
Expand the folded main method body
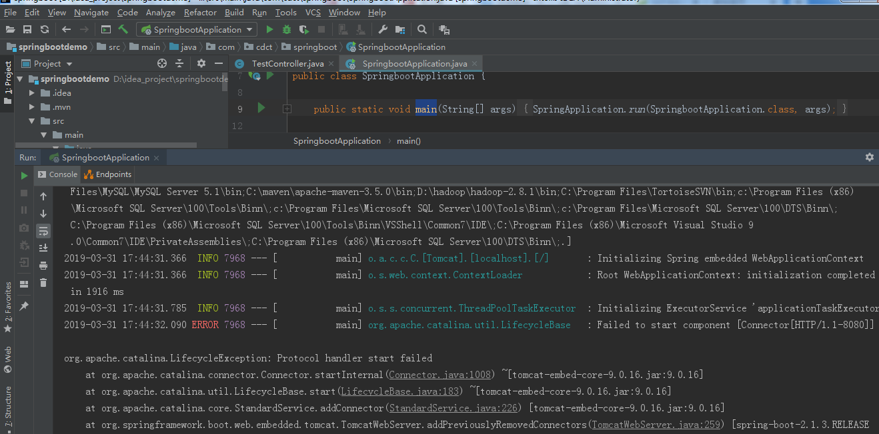point(286,108)
